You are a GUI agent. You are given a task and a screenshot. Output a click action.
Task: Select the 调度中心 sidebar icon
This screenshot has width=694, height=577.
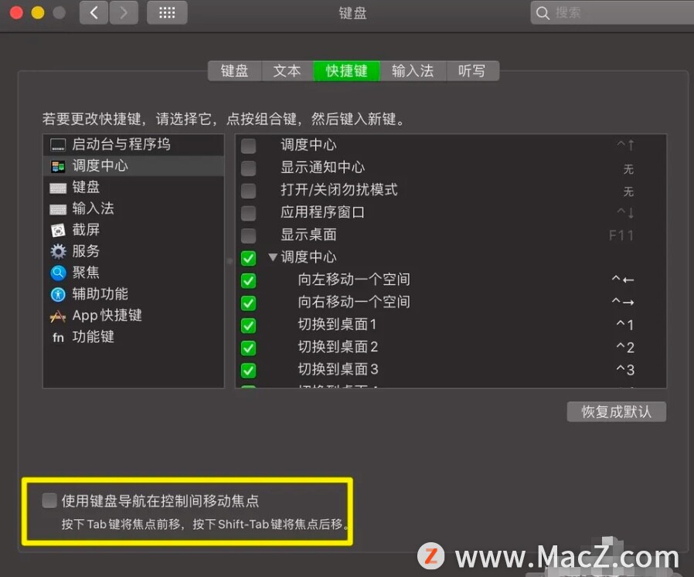coord(58,166)
